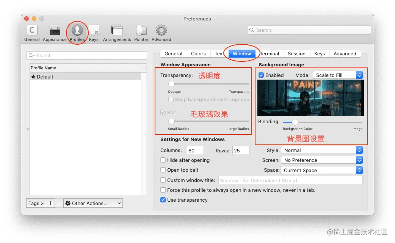Check Force this profile to open in new window
This screenshot has height=243, width=395.
(163, 190)
